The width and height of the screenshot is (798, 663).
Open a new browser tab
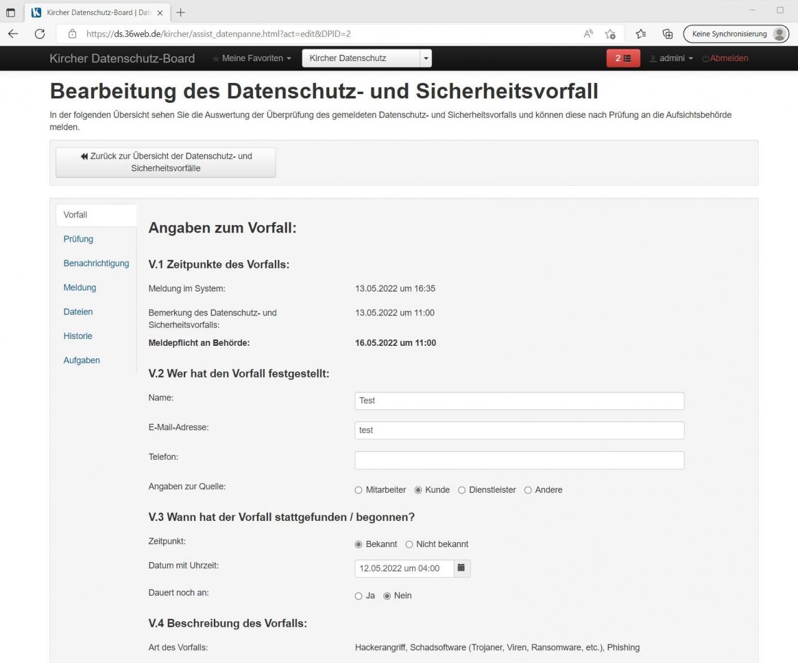pos(181,12)
